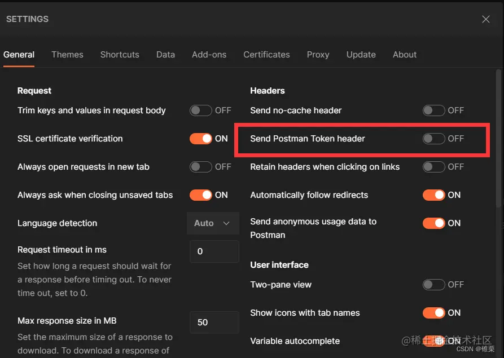Open the Proxy settings tab

point(318,55)
